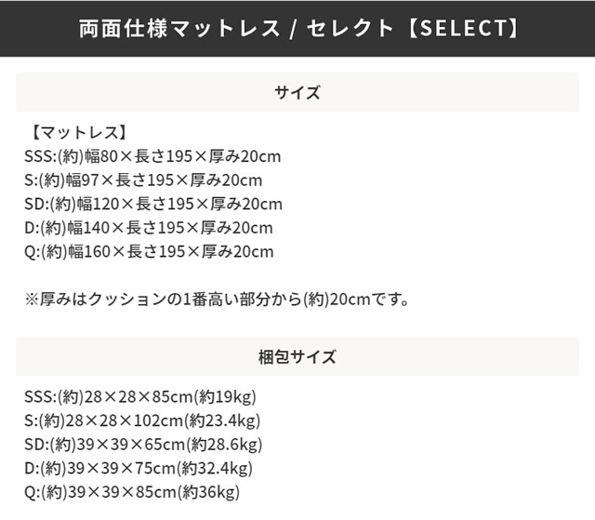Viewport: 595px width, 520px height.
Task: Click the Q packing size line, 36kg
Action: (132, 493)
